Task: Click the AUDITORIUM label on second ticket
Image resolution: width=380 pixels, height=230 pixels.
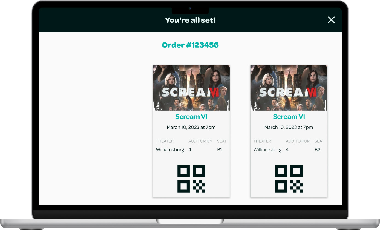Action: tap(298, 141)
